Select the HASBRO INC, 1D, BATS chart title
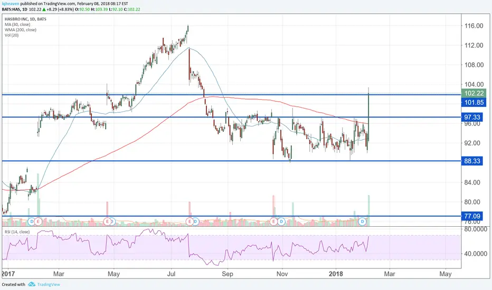This screenshot has height=290, width=492. 25,19
